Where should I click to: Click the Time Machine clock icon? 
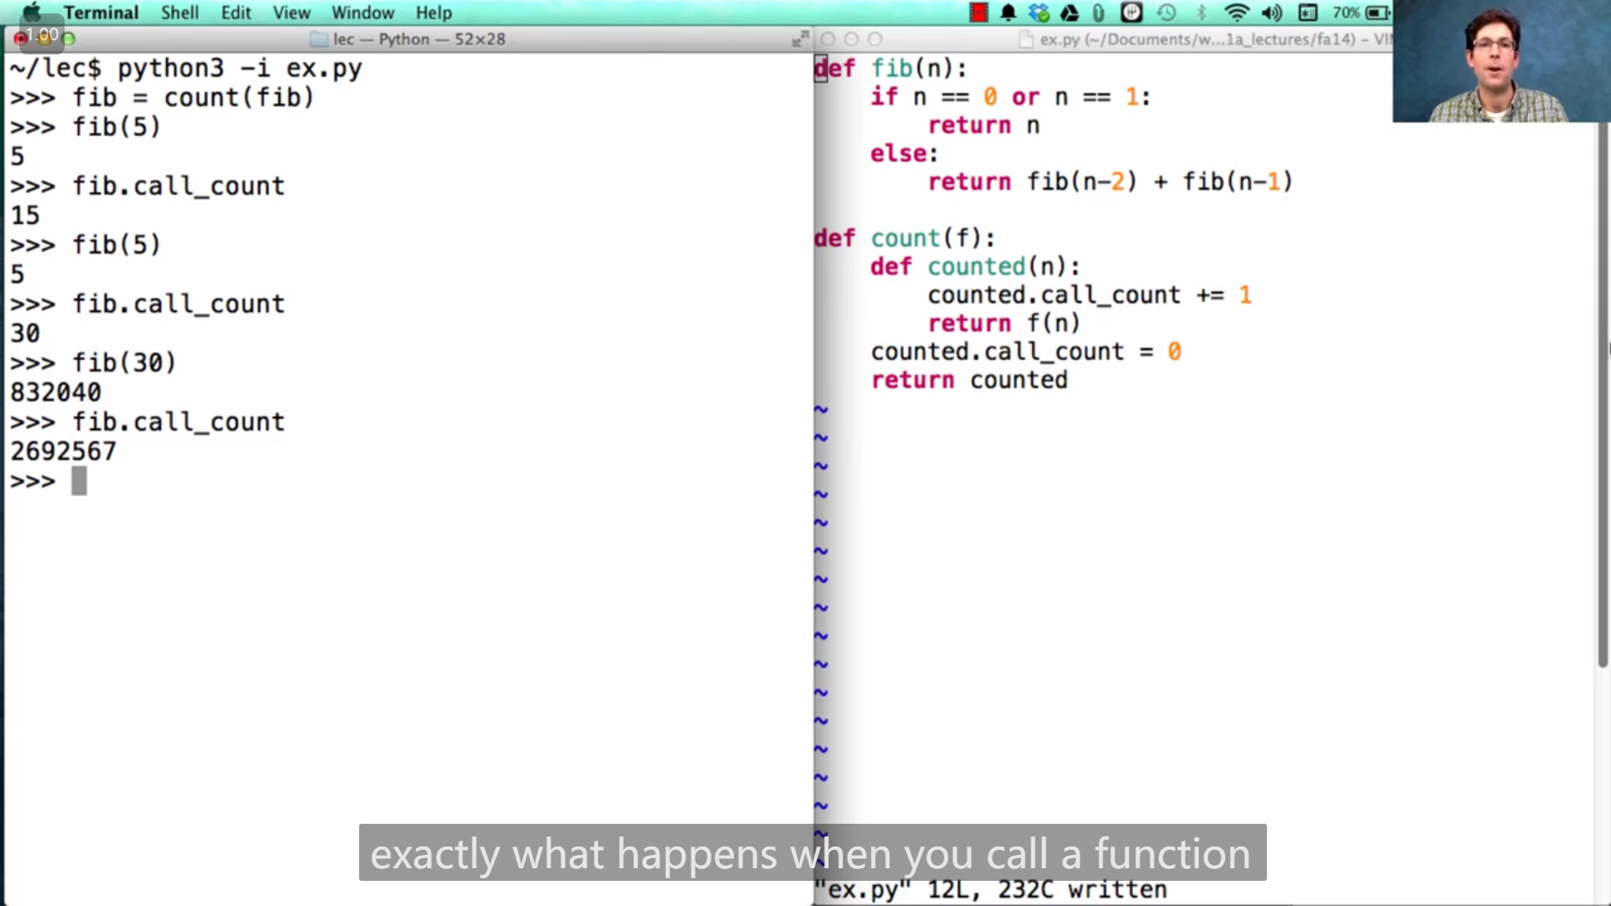tap(1166, 13)
